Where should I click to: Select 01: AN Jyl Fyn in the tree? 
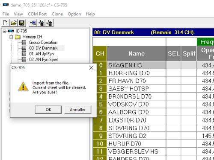tap(42, 54)
